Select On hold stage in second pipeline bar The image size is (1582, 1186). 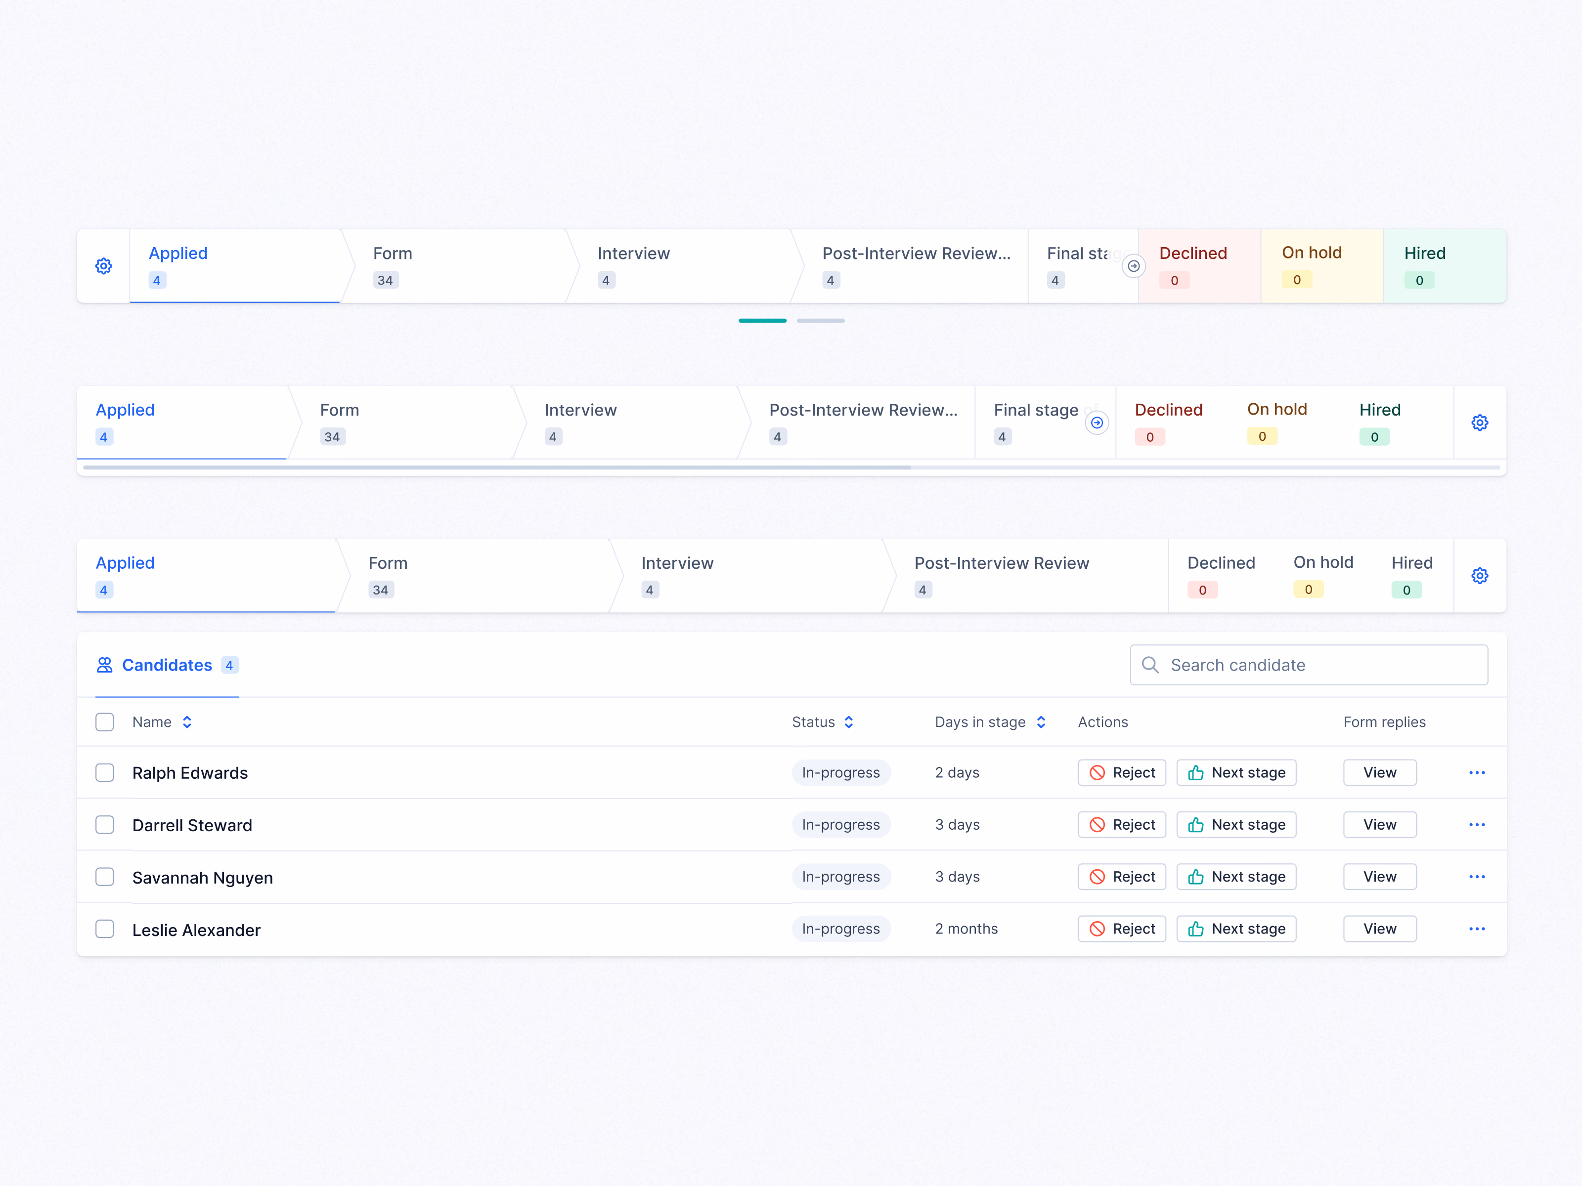1277,423
